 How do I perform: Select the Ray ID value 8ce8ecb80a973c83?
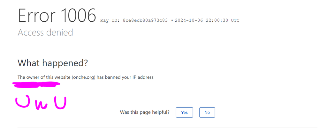(x=145, y=21)
